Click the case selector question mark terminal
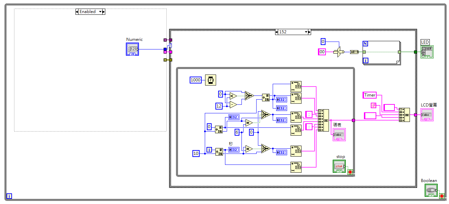This screenshot has width=449, height=204. pyautogui.click(x=170, y=46)
